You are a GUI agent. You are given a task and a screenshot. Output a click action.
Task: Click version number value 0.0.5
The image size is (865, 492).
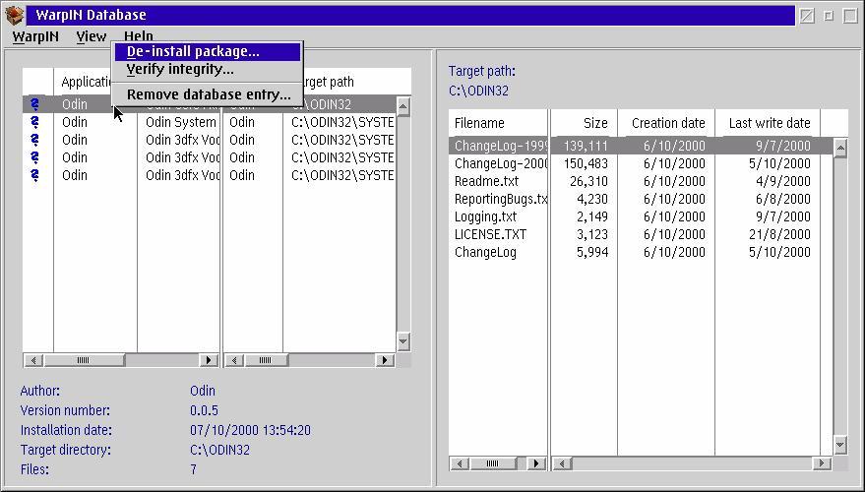(x=204, y=411)
